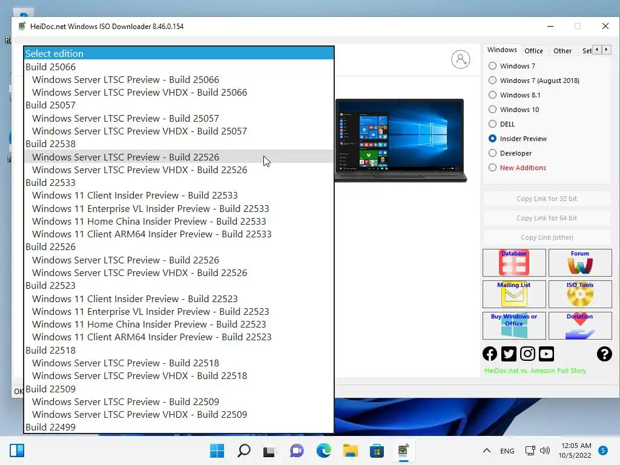
Task: Click Copy Link for 64 bit
Action: pyautogui.click(x=547, y=218)
